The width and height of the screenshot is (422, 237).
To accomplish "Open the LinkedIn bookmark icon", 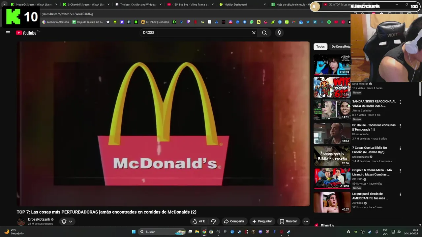I will click(x=315, y=22).
